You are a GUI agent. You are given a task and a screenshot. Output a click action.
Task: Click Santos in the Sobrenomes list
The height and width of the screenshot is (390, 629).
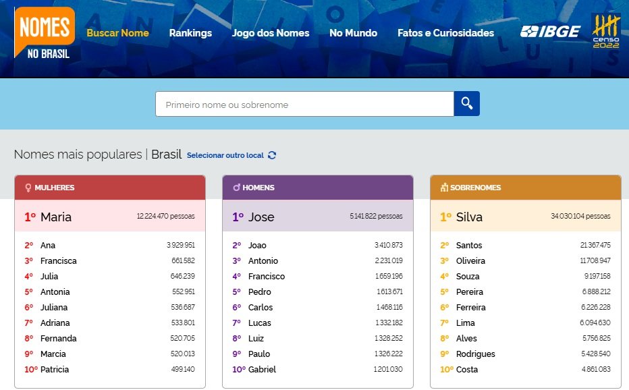coord(469,245)
